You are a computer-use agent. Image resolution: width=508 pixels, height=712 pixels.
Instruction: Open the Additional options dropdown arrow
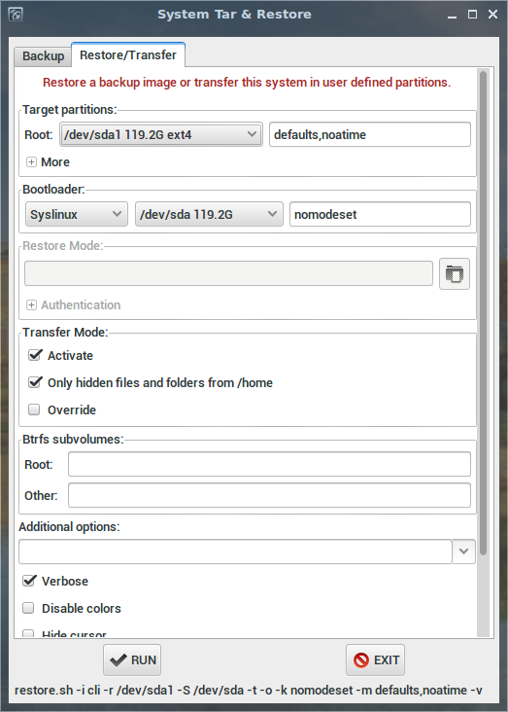463,552
